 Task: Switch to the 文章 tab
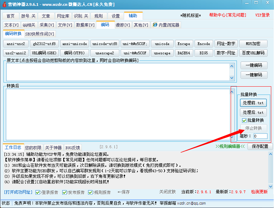[x=46, y=16]
